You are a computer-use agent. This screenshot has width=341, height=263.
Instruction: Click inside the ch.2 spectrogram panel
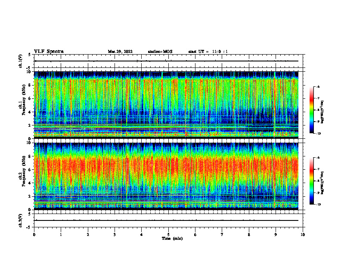click(166, 176)
